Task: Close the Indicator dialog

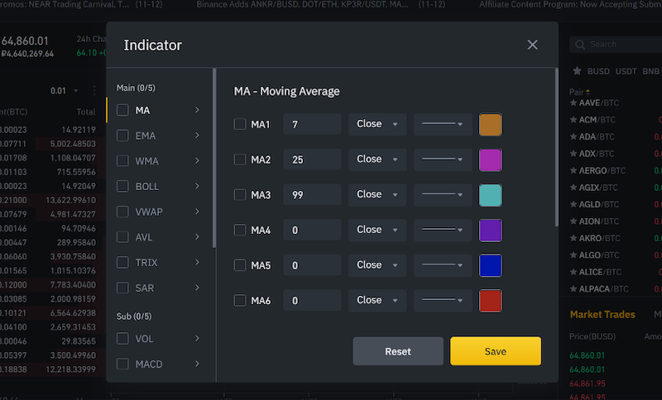Action: (x=532, y=45)
